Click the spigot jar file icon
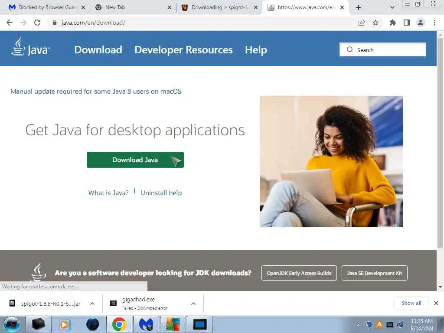This screenshot has width=444, height=333. point(12,303)
